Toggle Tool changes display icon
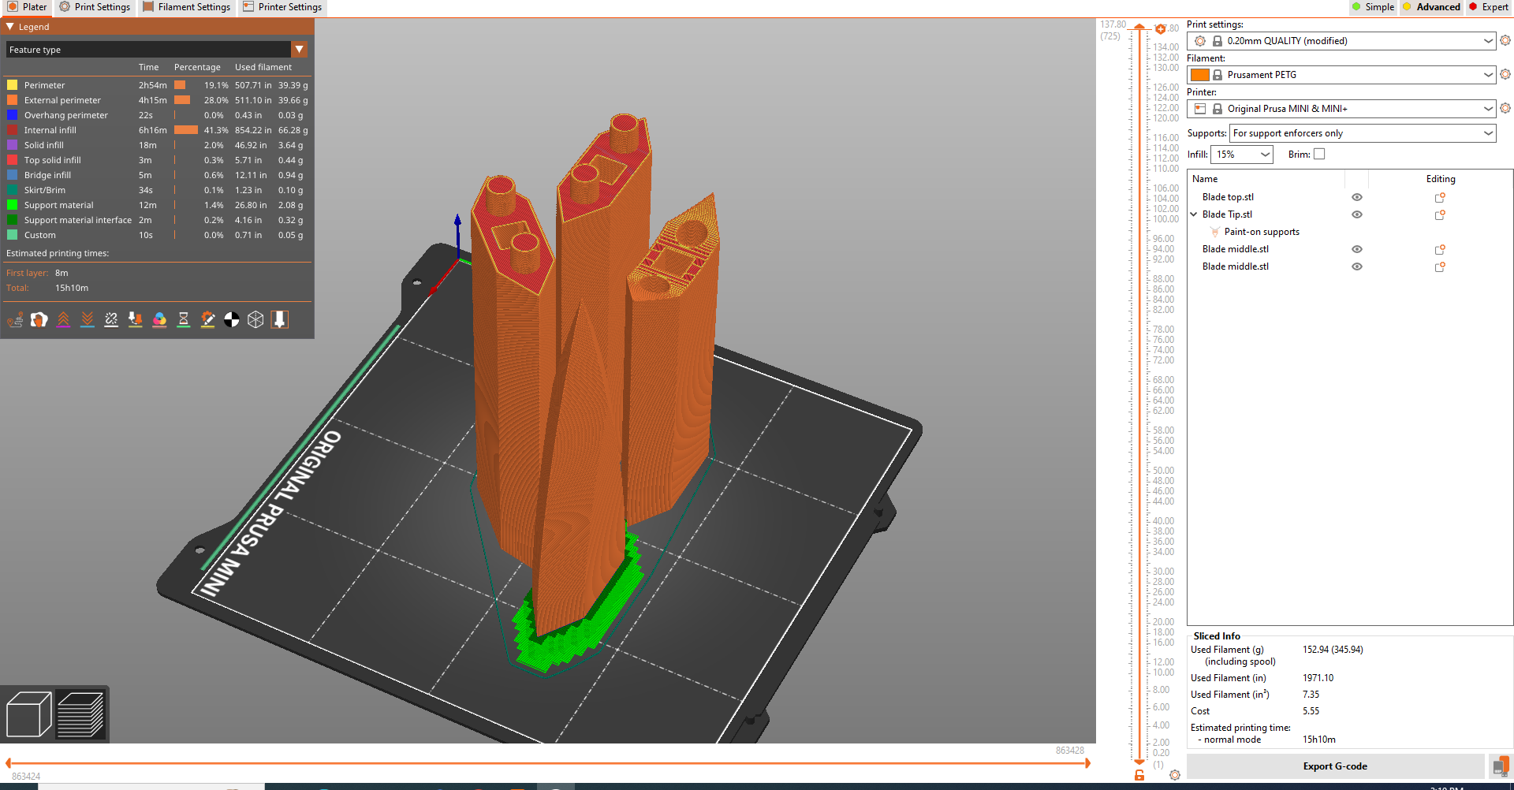 pos(136,319)
